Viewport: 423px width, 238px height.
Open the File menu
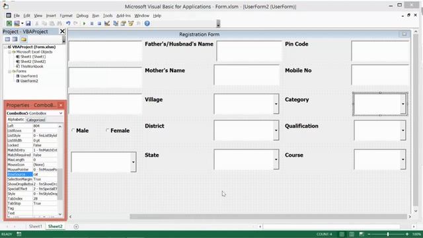[17, 16]
